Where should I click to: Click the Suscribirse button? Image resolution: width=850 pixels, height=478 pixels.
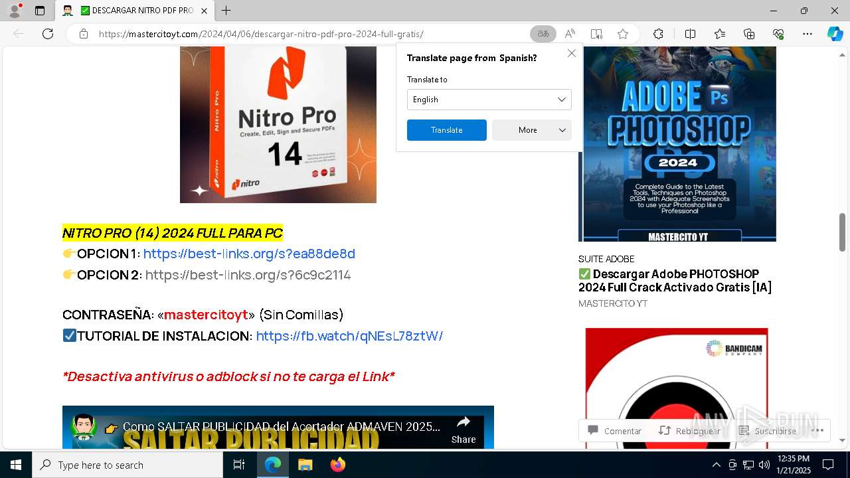click(x=767, y=431)
